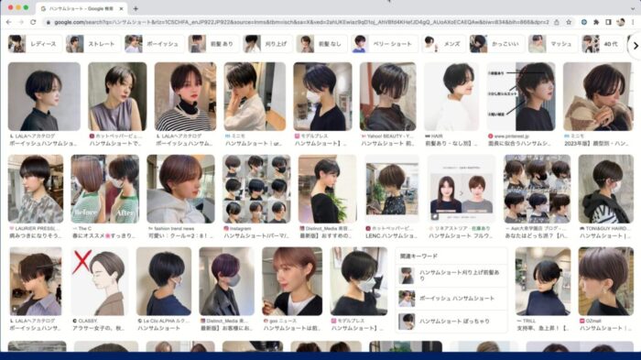Open the 病みつきになりそう result title

[35, 236]
